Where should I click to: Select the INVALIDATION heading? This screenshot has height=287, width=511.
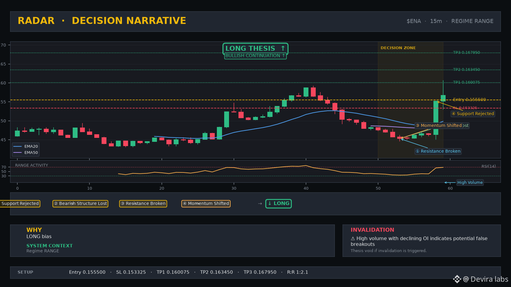tap(372, 230)
